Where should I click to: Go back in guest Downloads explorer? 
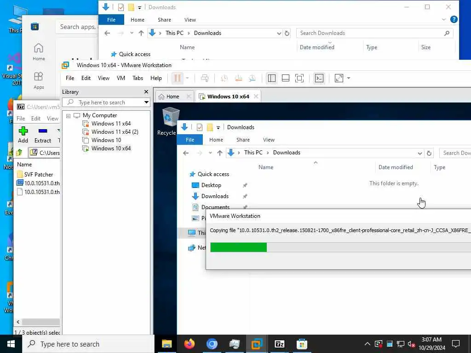click(x=186, y=153)
